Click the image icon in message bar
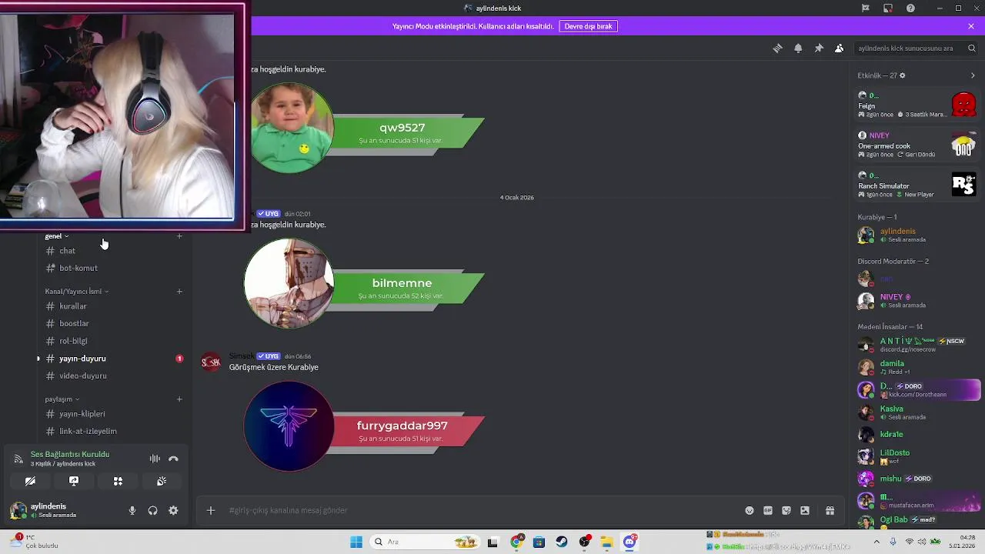The width and height of the screenshot is (985, 554). [805, 510]
